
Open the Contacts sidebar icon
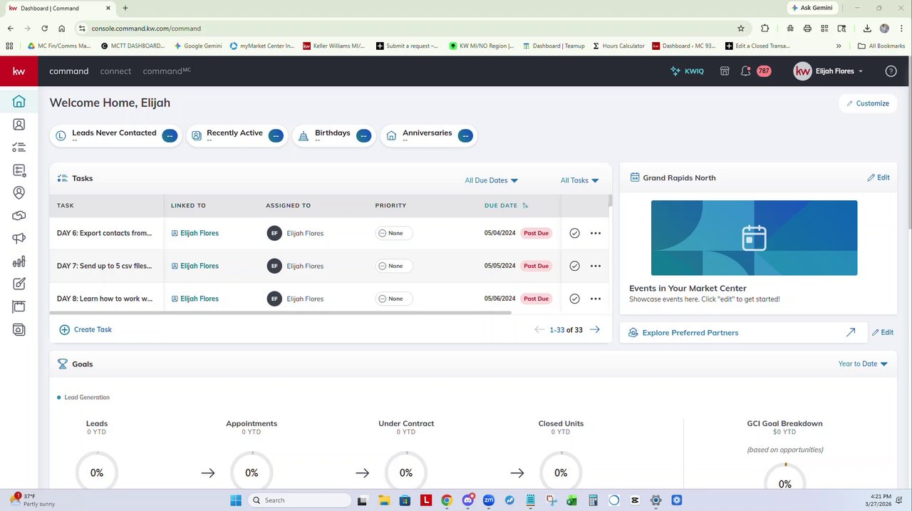[x=19, y=125]
